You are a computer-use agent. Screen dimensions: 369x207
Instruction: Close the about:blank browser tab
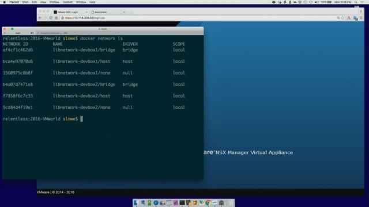(x=124, y=12)
